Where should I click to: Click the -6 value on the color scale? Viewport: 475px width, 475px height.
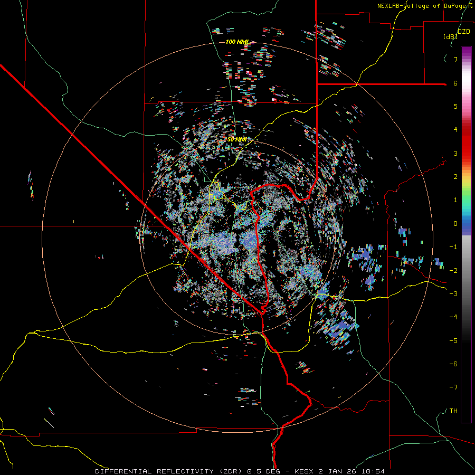point(453,364)
